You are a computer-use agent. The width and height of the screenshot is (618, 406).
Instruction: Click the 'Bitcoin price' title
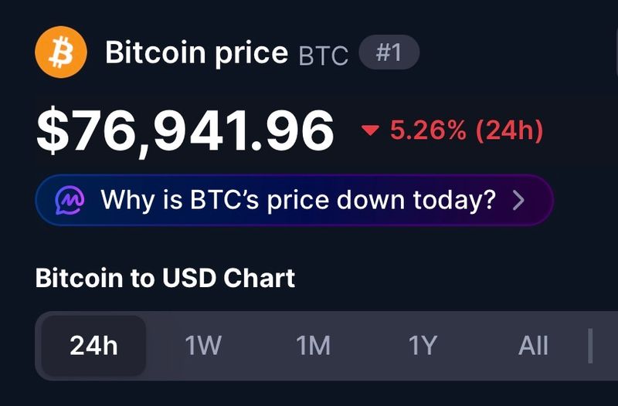click(196, 52)
